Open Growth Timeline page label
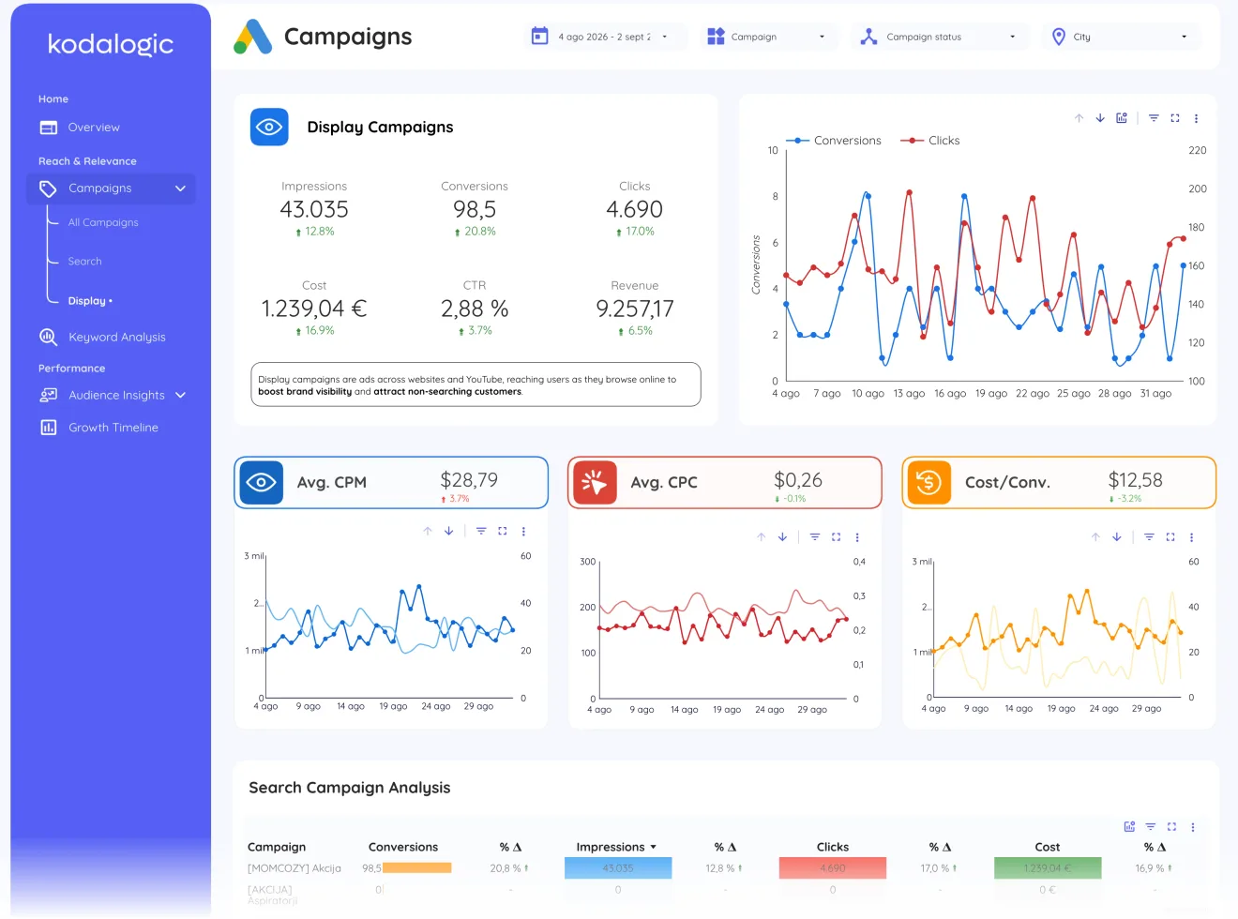Screen dimensions: 1238x919 [113, 428]
